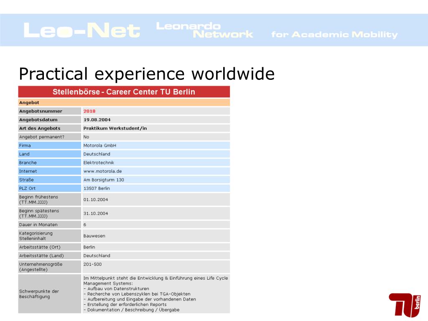The image size is (428, 321).
Task: Click the 'Leonardo Network' banner text
Action: tap(205, 30)
